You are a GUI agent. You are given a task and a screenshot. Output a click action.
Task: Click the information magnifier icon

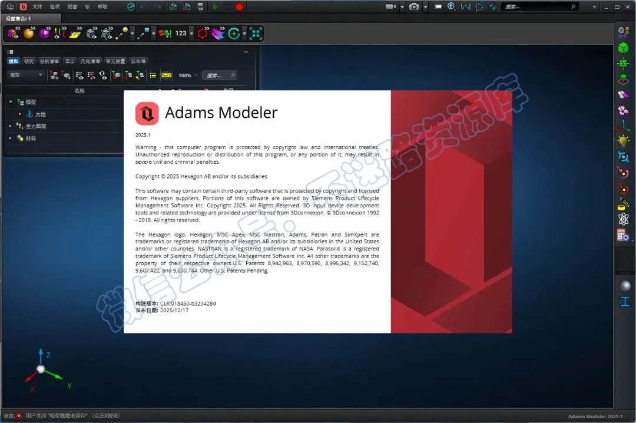pyautogui.click(x=452, y=6)
